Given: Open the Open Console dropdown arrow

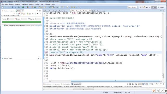Looking at the screenshot, I should coord(159,84).
